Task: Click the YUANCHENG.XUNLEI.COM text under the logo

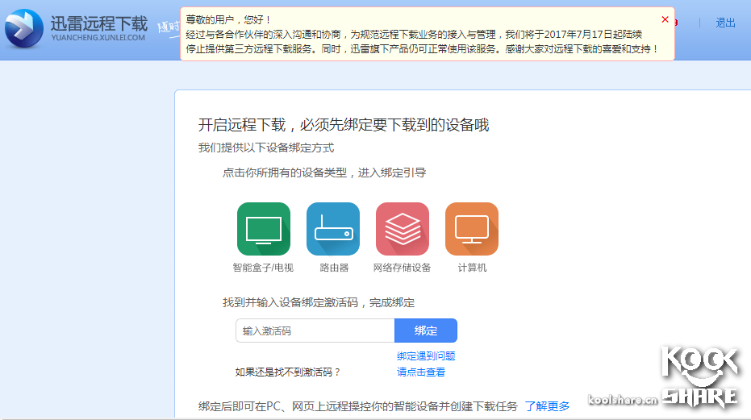Action: (98, 38)
